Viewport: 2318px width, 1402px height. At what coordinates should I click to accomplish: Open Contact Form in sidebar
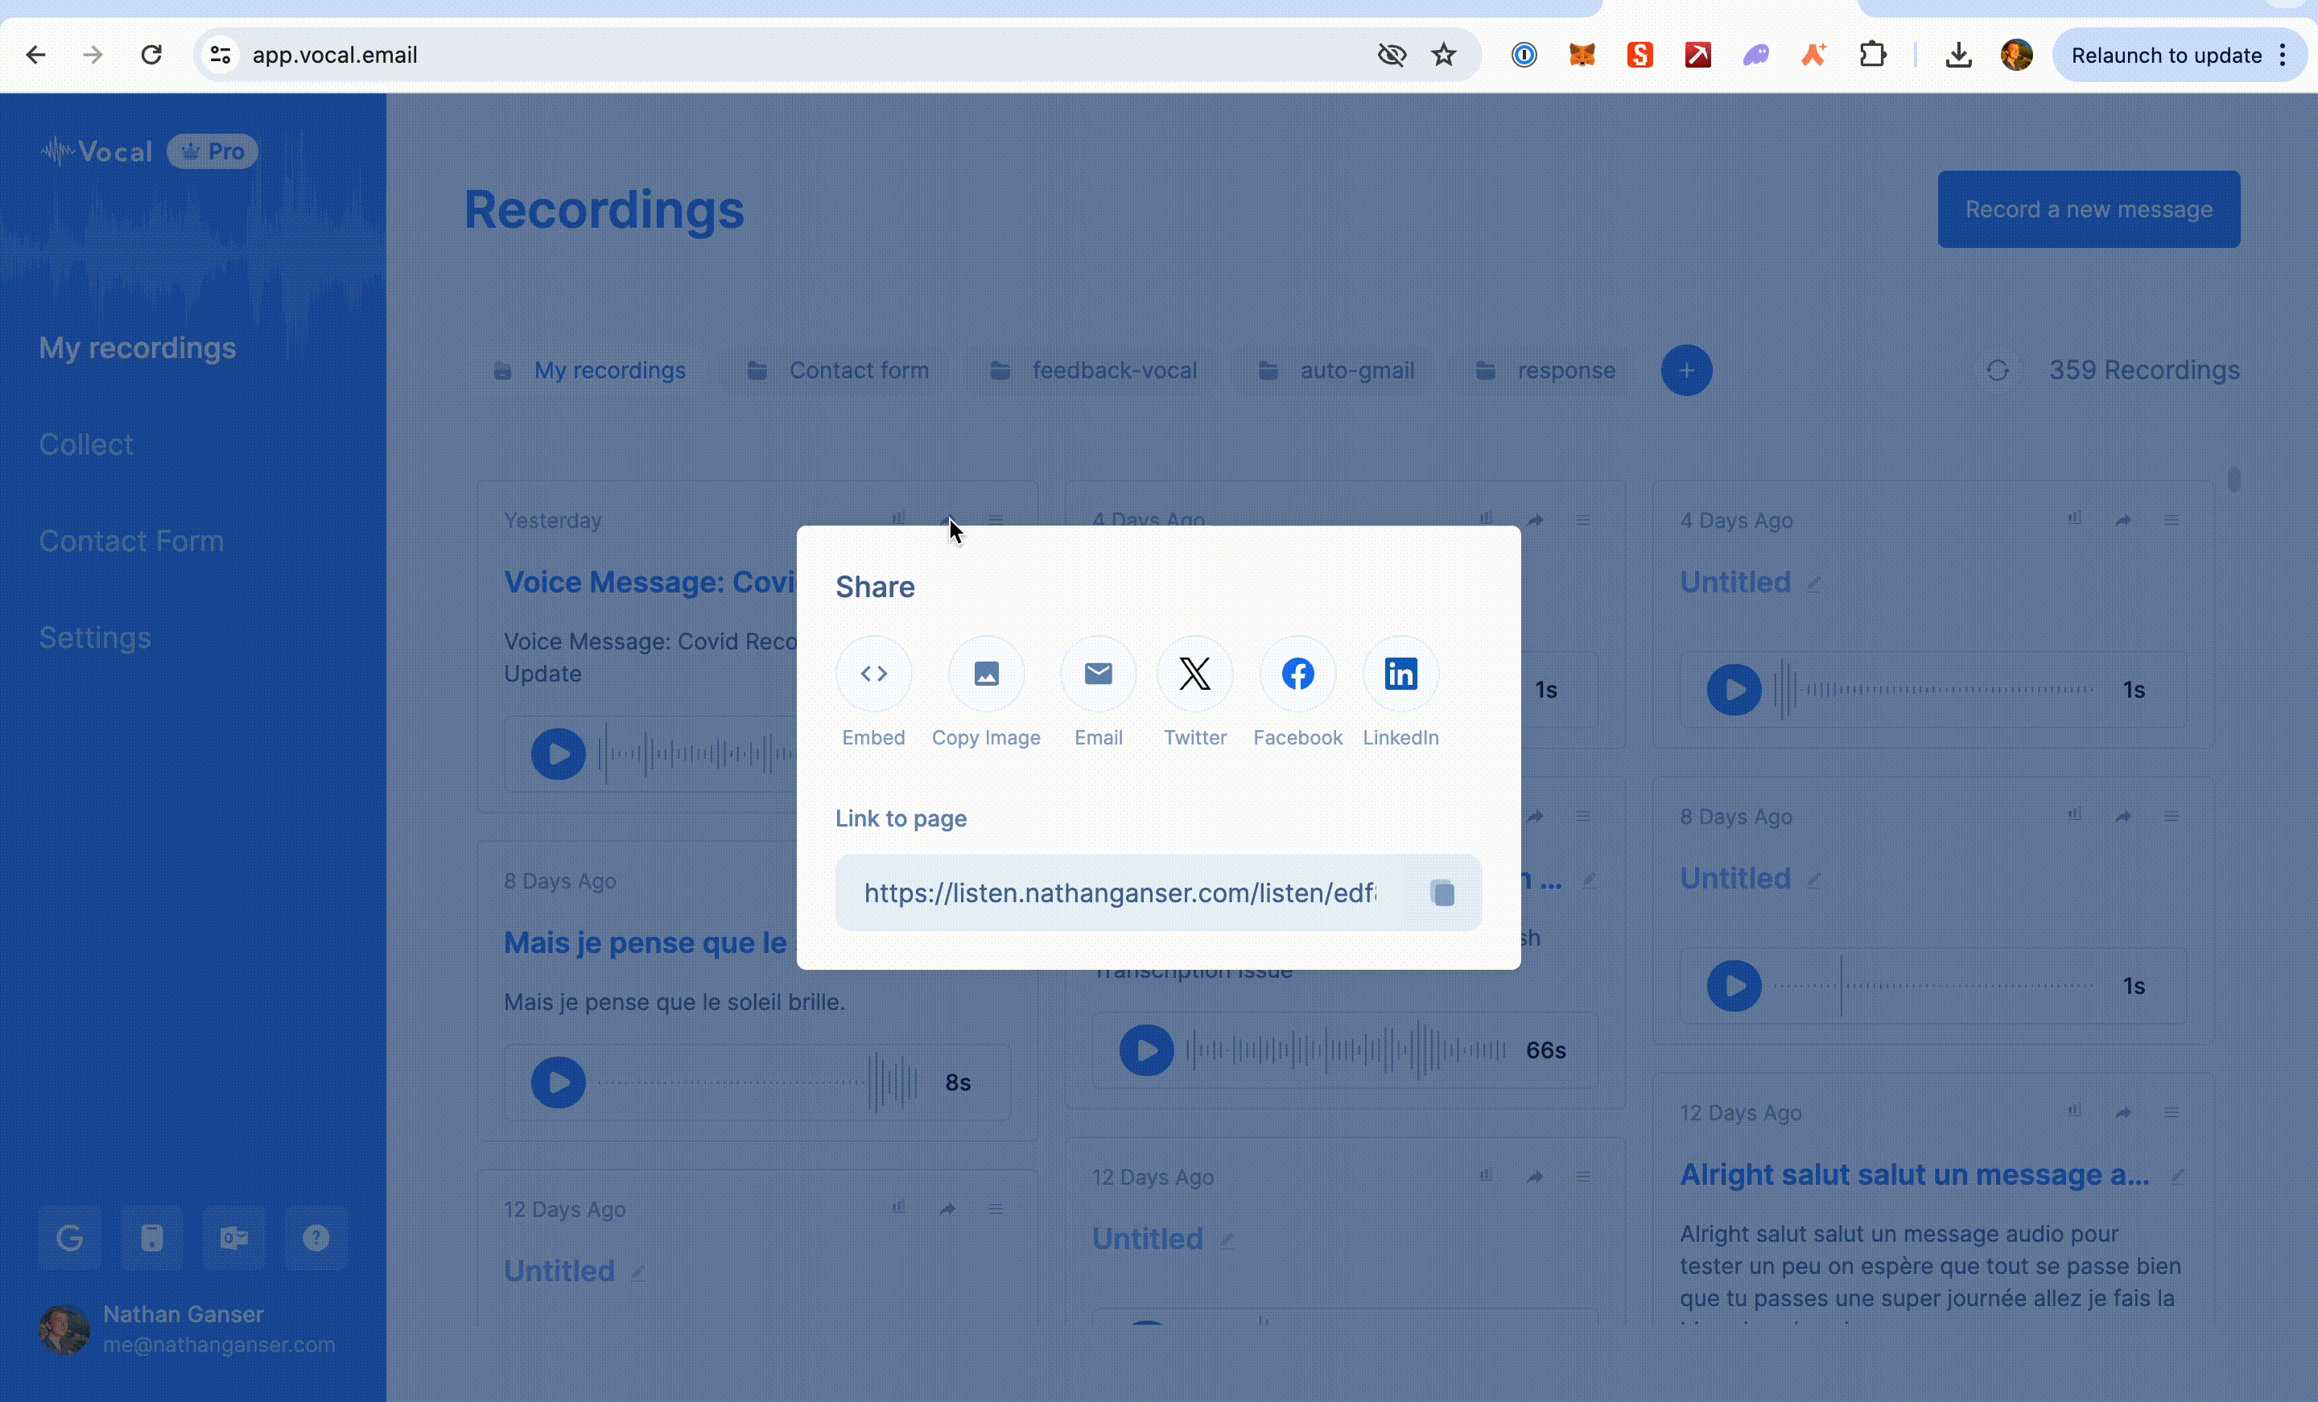click(130, 541)
